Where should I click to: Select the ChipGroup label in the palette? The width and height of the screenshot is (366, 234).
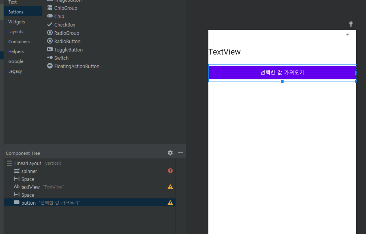pyautogui.click(x=66, y=8)
